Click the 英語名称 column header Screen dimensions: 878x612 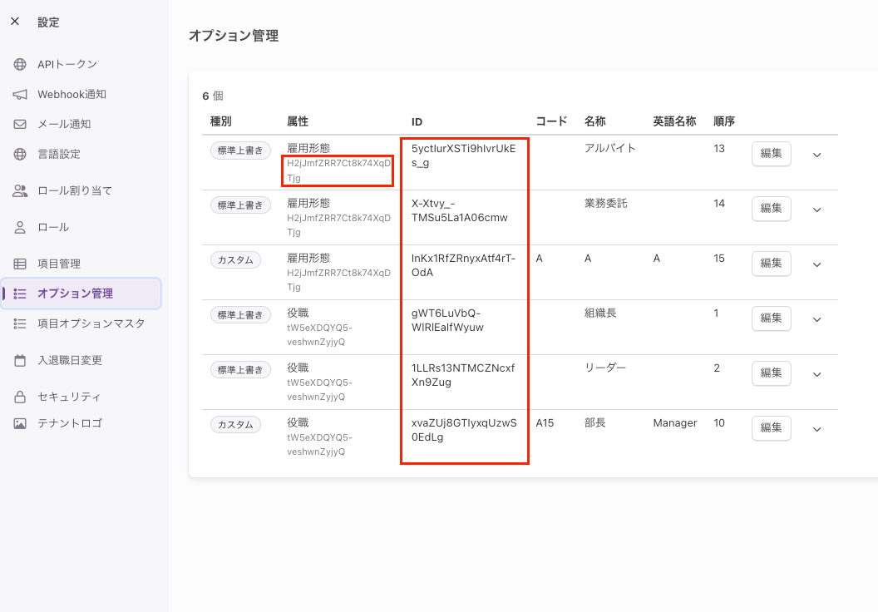point(675,121)
